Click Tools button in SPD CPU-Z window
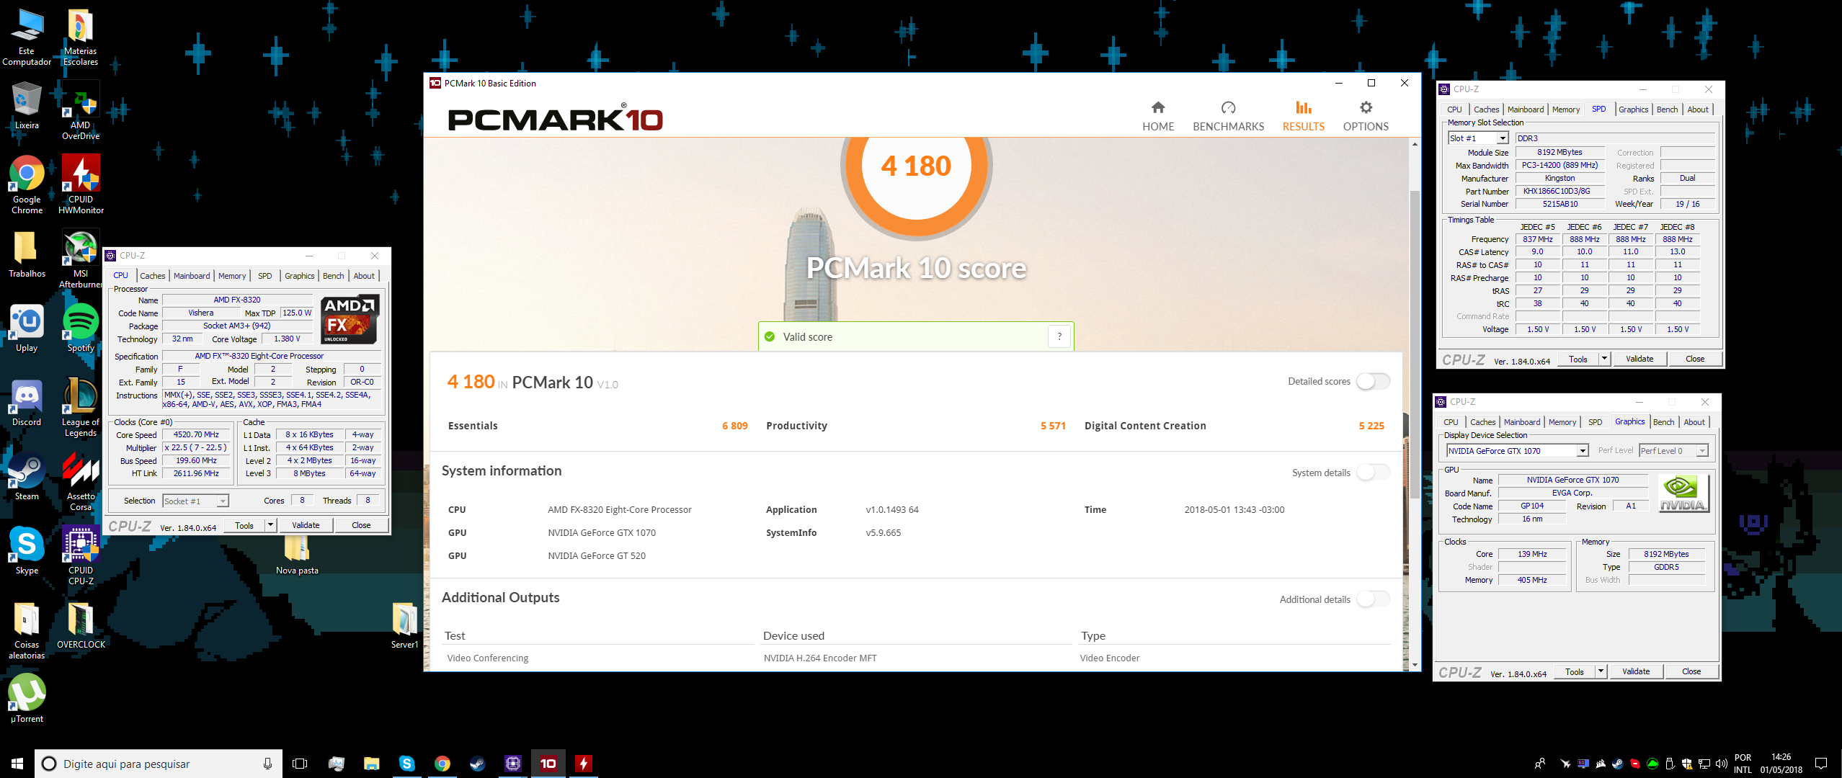 pyautogui.click(x=1578, y=359)
